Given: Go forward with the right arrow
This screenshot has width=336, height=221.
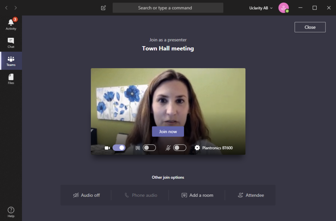Looking at the screenshot, I should (15, 8).
